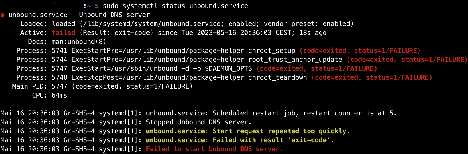Click the red 'Failed to start Unbound DNS server' message
The width and height of the screenshot is (468, 154).
click(214, 149)
